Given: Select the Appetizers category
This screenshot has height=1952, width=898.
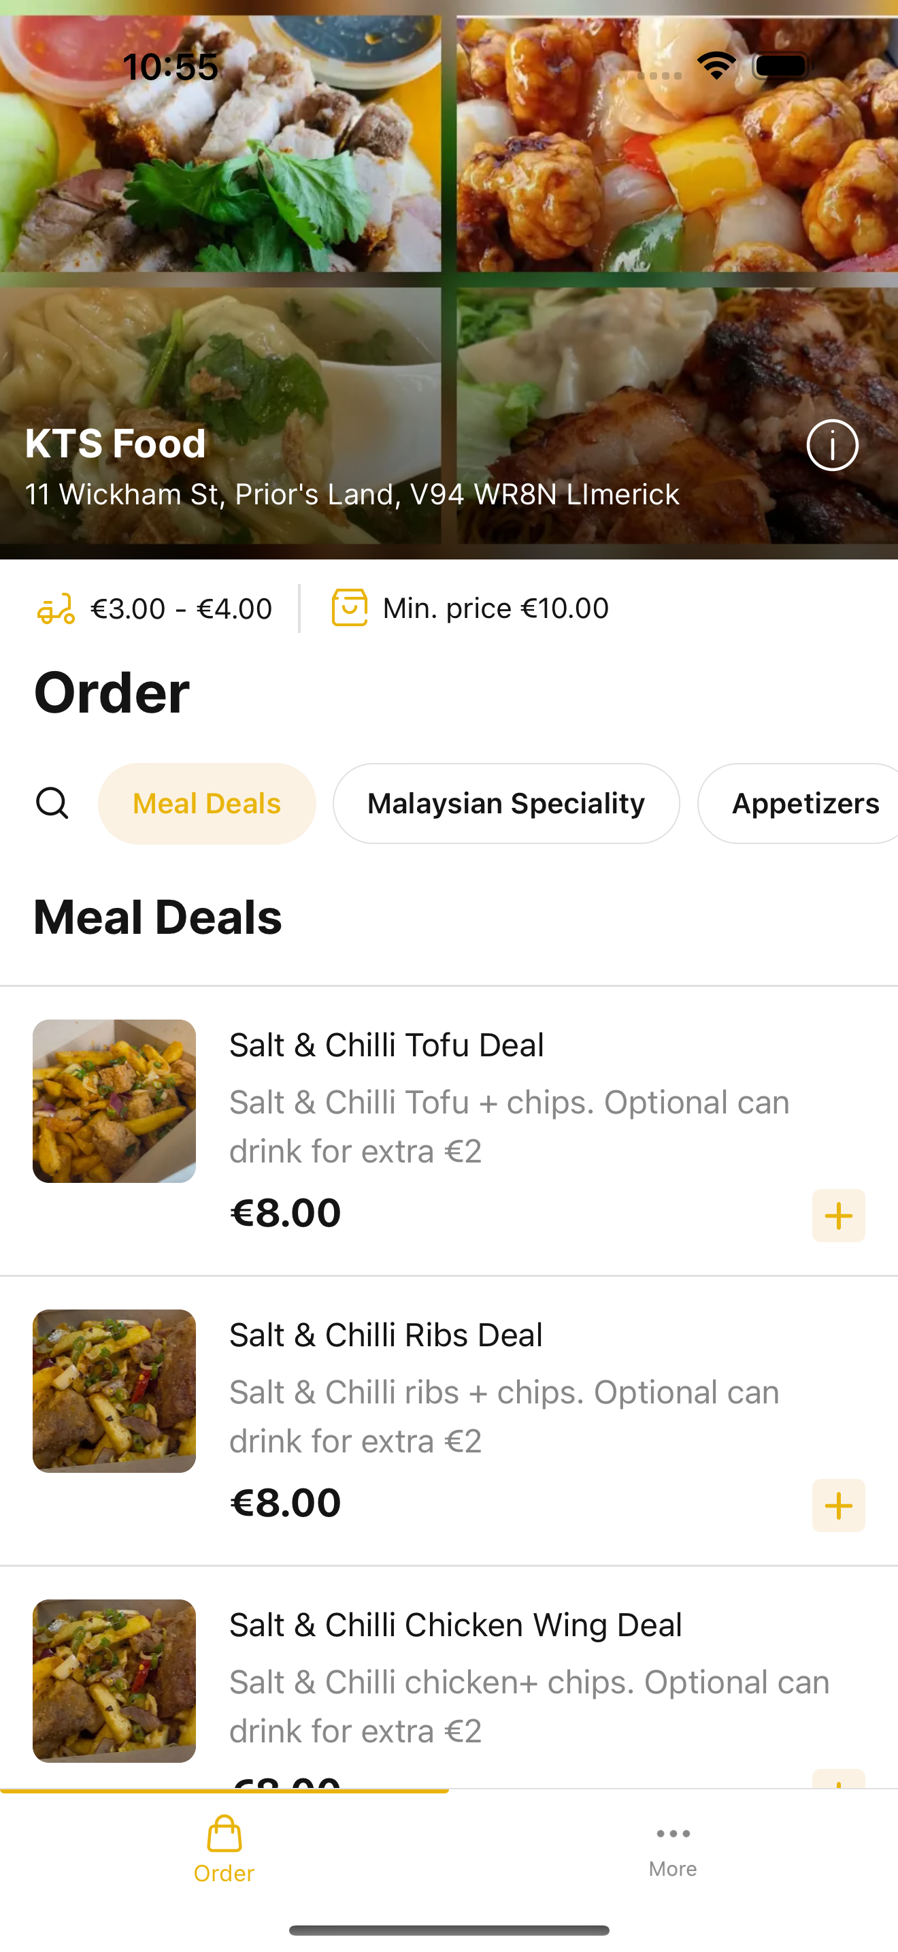Looking at the screenshot, I should point(799,803).
